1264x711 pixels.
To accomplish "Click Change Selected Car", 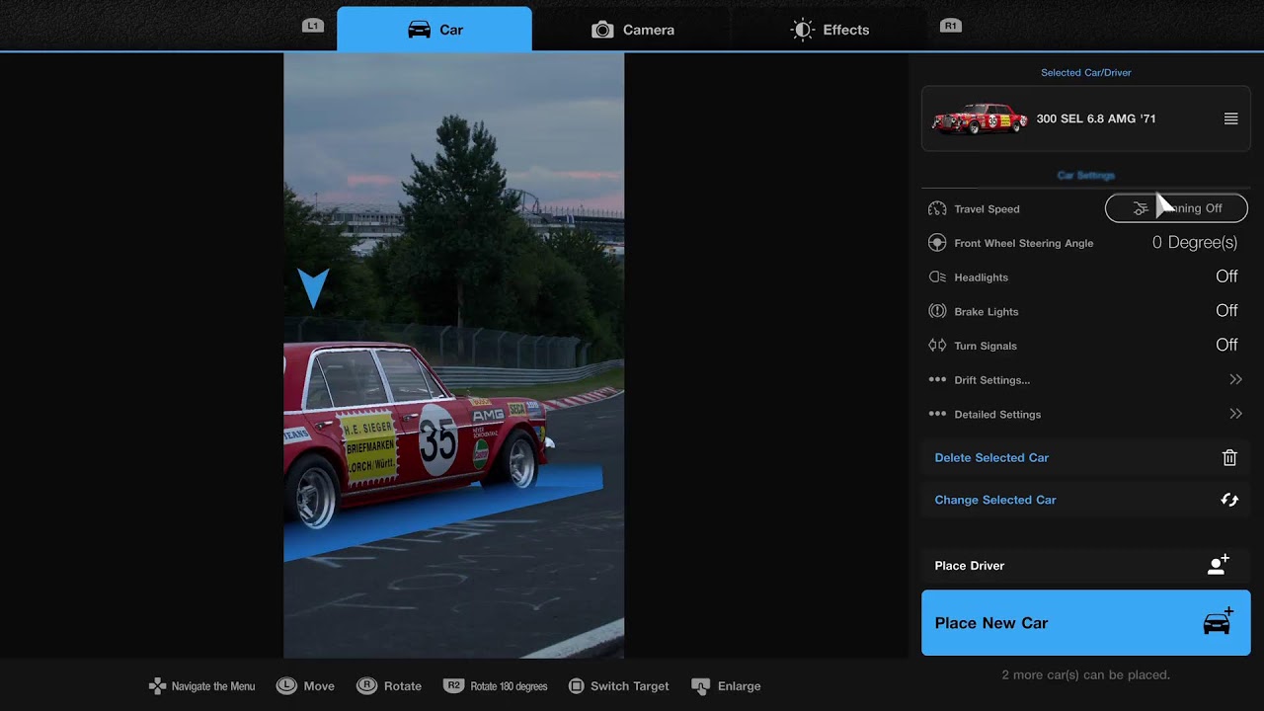I will [1085, 500].
